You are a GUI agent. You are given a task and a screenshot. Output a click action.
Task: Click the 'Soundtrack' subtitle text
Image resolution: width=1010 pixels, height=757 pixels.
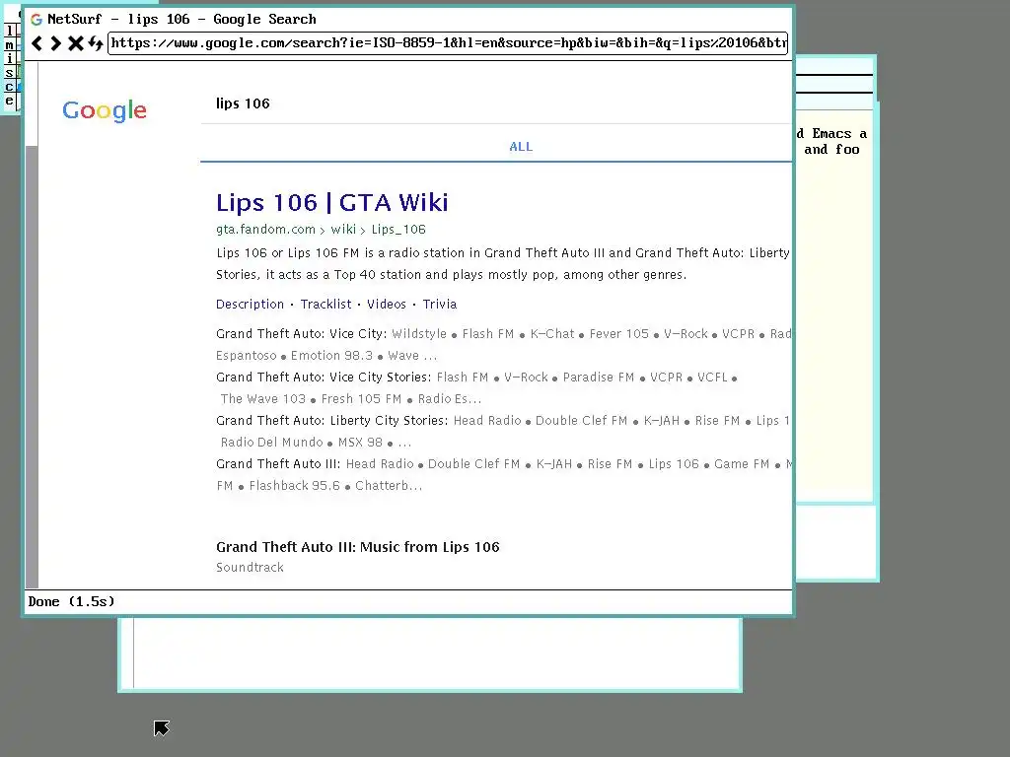pyautogui.click(x=250, y=567)
